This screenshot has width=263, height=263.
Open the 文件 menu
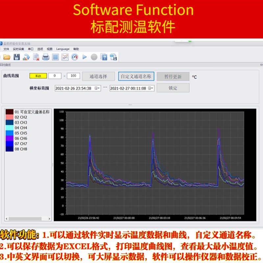pos(6,49)
